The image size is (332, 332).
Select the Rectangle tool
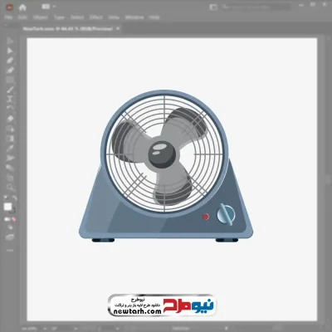10,80
